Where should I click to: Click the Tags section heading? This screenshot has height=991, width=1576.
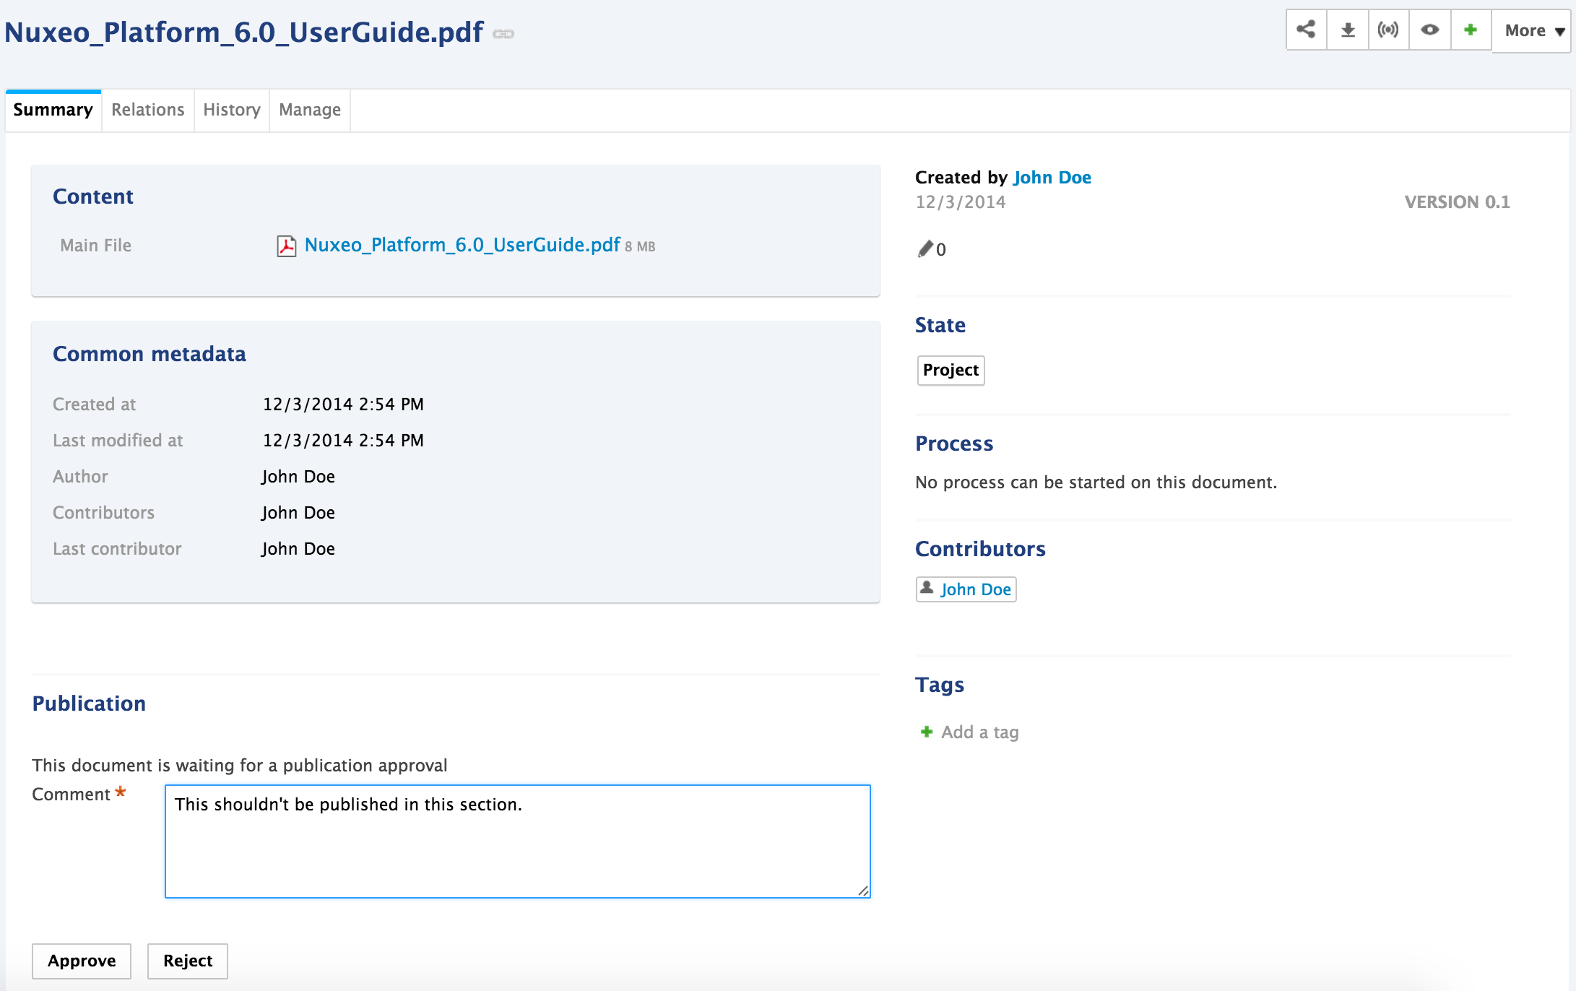click(x=940, y=685)
